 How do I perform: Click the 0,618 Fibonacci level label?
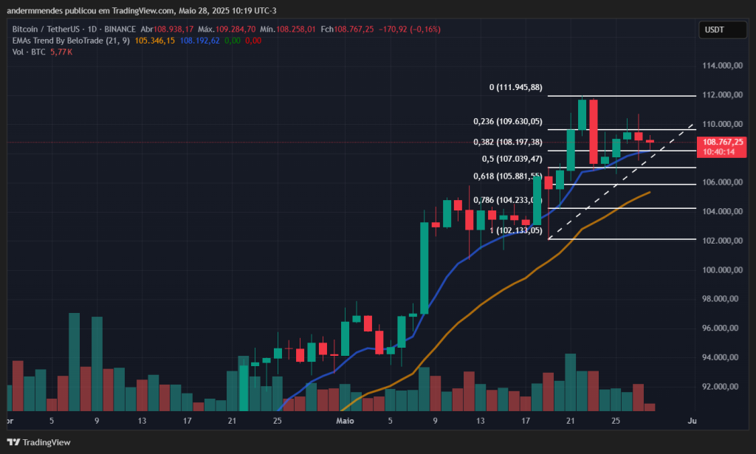coord(508,176)
